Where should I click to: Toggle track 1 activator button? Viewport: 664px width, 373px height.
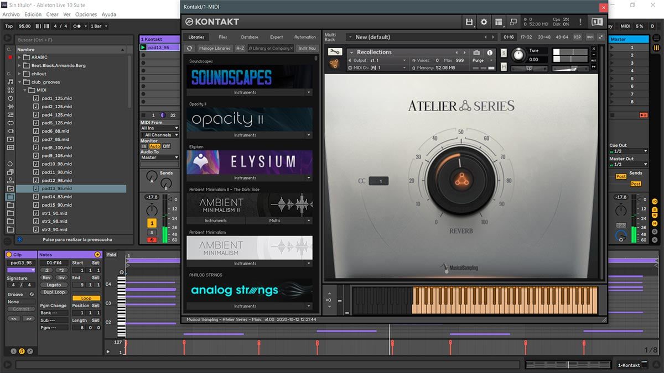coord(152,223)
